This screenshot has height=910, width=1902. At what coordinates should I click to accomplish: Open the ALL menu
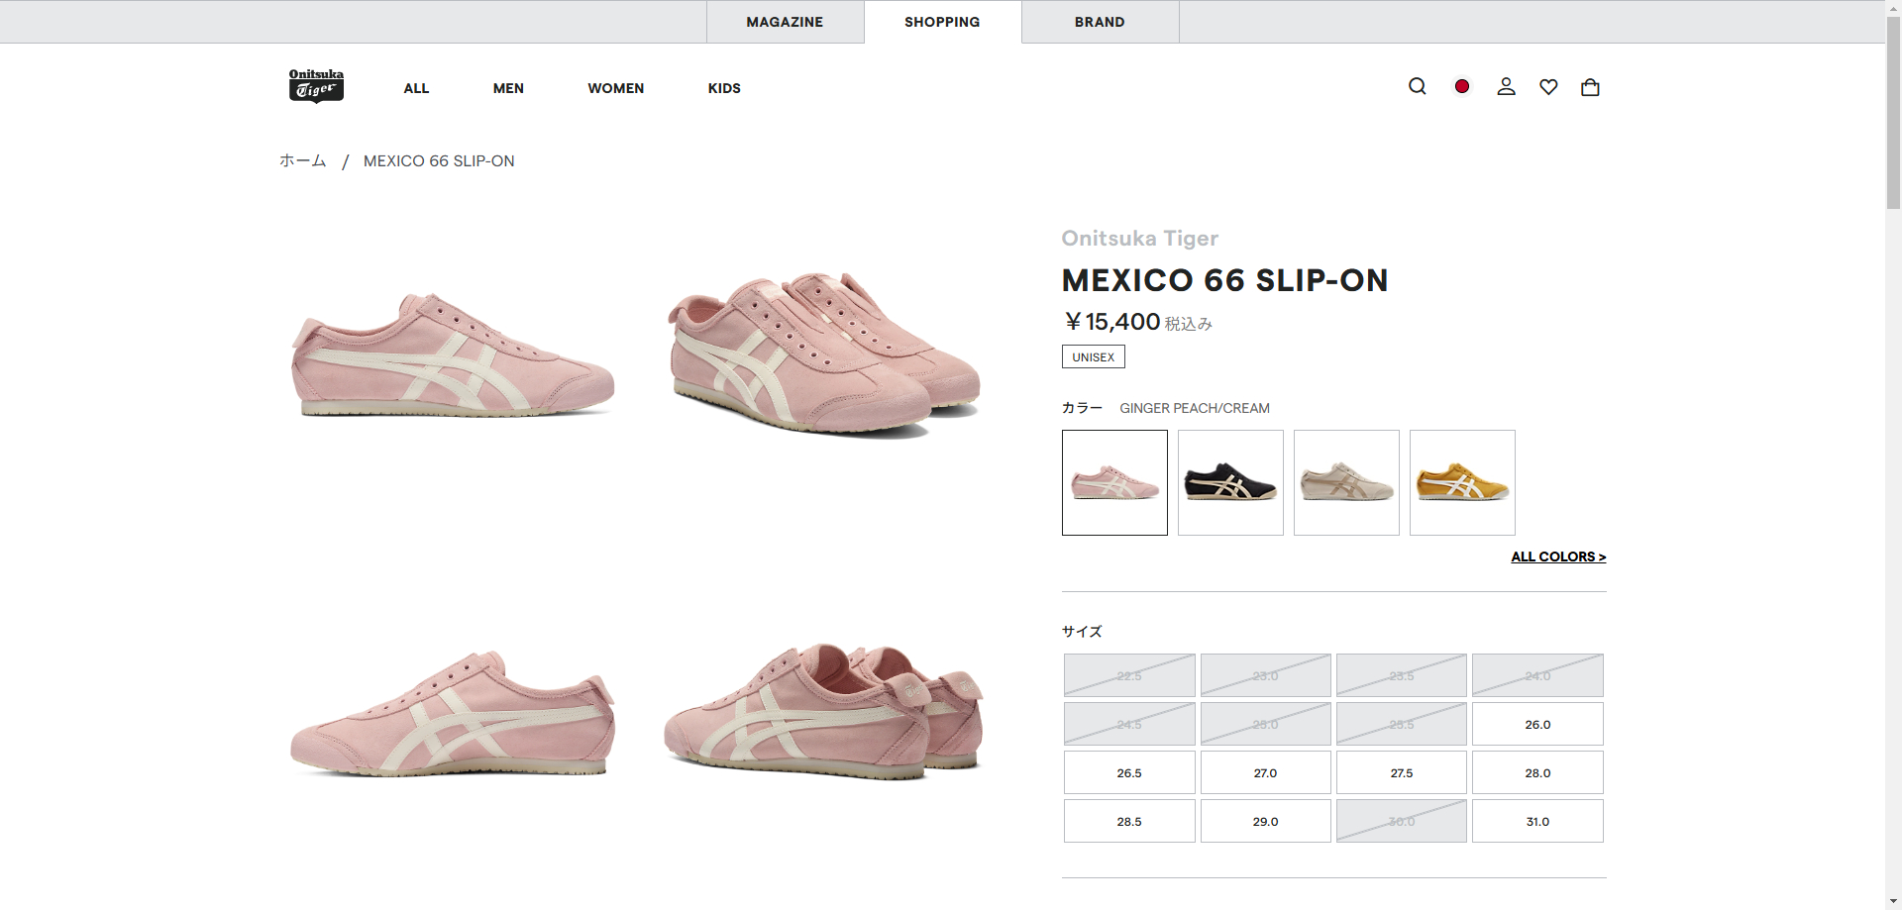pyautogui.click(x=416, y=88)
